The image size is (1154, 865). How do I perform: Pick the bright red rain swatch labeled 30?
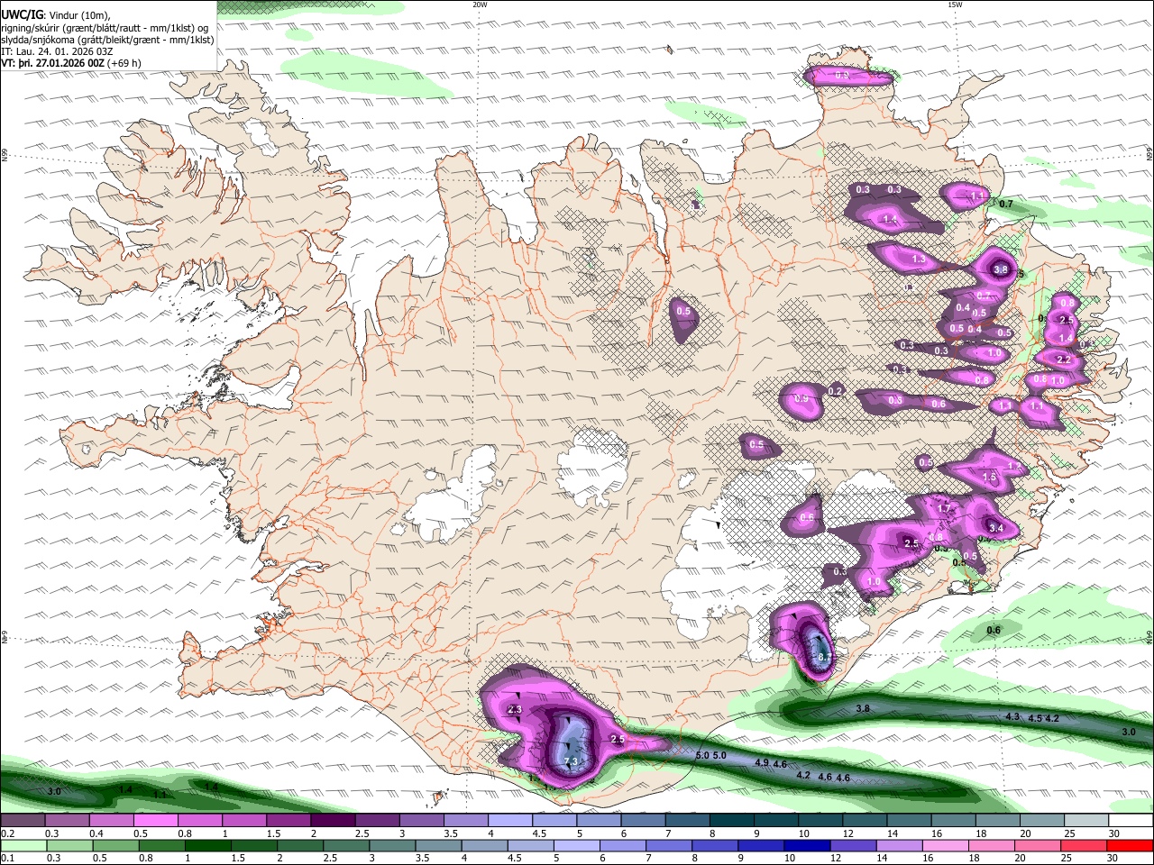point(1129,845)
